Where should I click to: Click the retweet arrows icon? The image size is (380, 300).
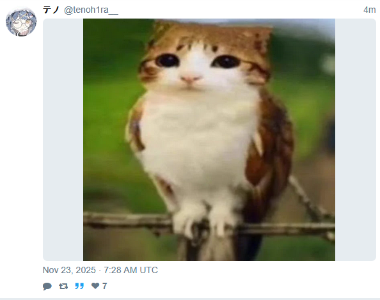pyautogui.click(x=63, y=286)
